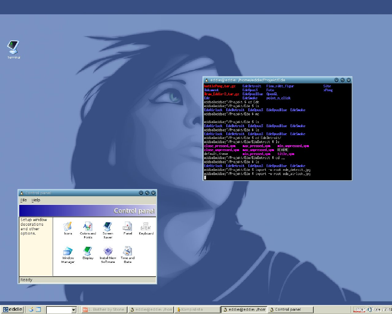Switch to Bother by Stone taskbar entry
The height and width of the screenshot is (314, 392).
(104, 310)
